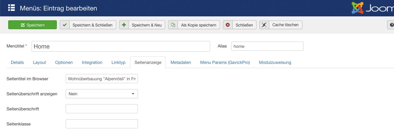Viewport: 394px width, 131px height.
Task: Click the copy icon on Als Kopie speichern
Action: (x=173, y=25)
